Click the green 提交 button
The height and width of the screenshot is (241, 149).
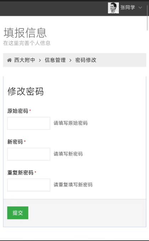[x=18, y=213]
